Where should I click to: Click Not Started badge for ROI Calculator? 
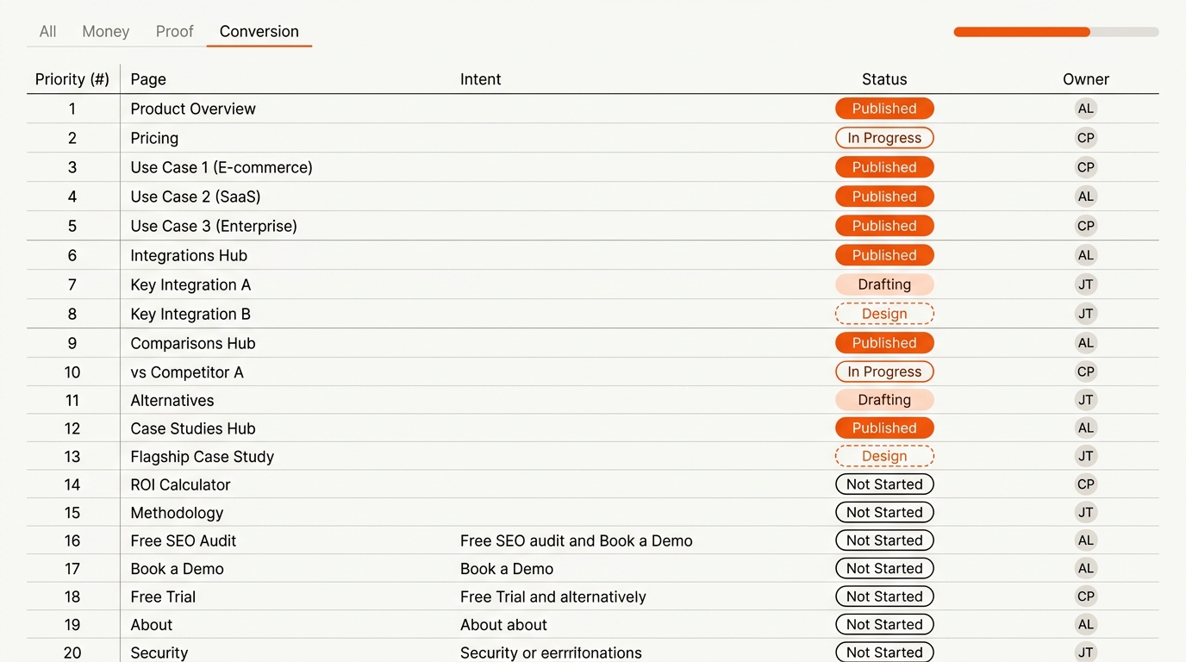[x=884, y=484]
